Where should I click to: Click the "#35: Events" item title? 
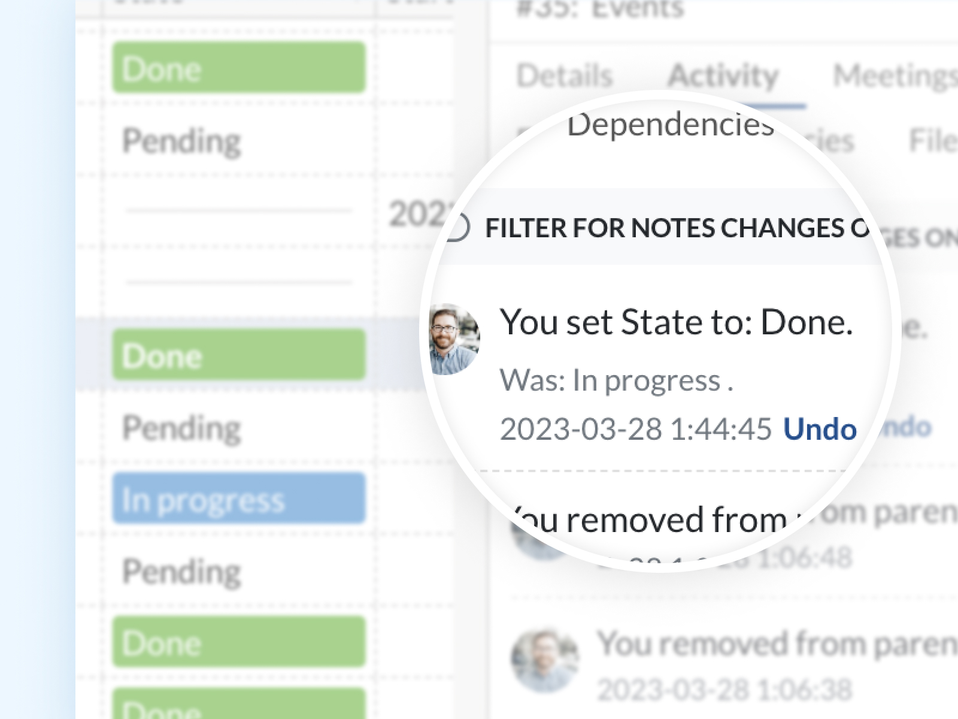599,10
